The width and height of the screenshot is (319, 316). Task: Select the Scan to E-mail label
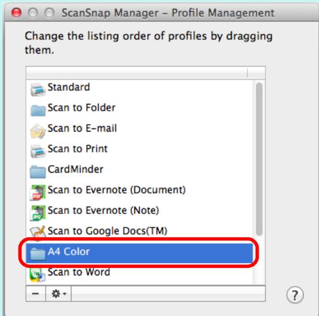[82, 128]
